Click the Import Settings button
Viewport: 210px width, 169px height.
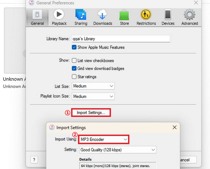(x=91, y=113)
